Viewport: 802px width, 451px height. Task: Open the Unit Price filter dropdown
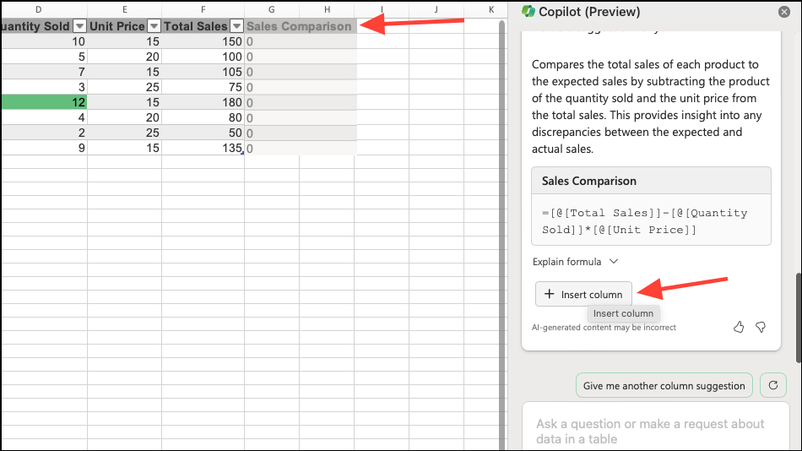[x=154, y=26]
